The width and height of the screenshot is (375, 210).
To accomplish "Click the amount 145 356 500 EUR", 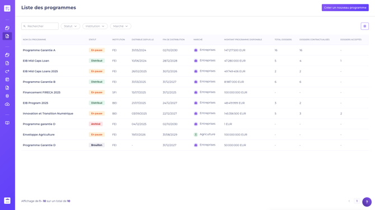I will 235,113.
